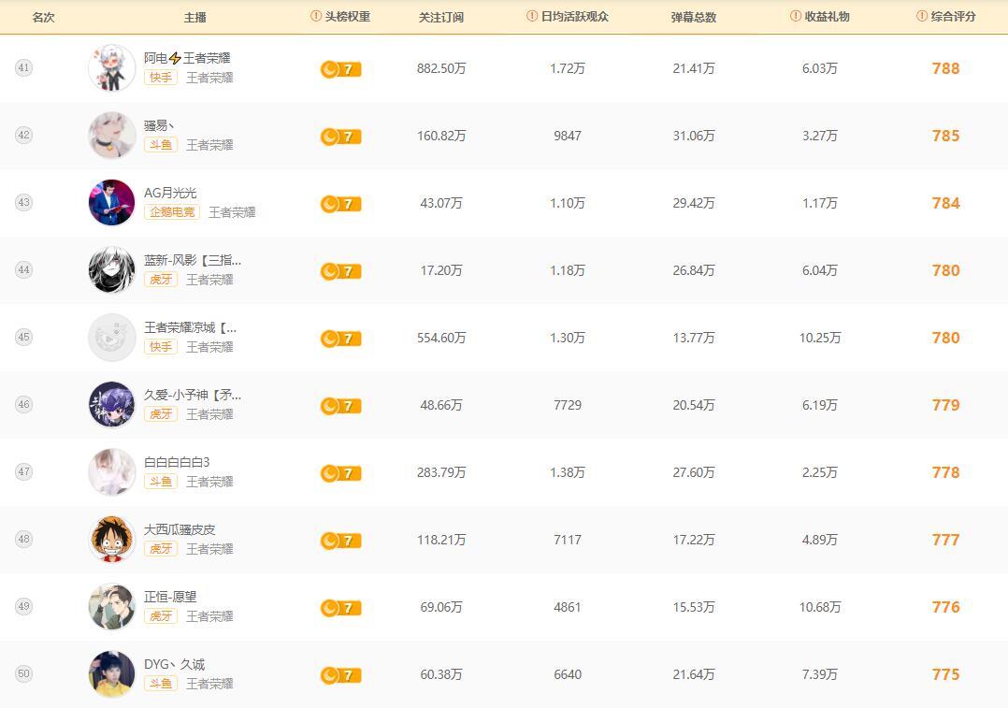Sort by the 关注订阅 column header
1008x708 pixels.
[x=441, y=17]
